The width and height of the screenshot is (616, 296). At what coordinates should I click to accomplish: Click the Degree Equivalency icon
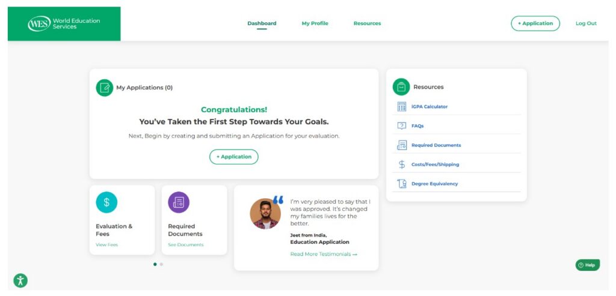click(x=402, y=184)
